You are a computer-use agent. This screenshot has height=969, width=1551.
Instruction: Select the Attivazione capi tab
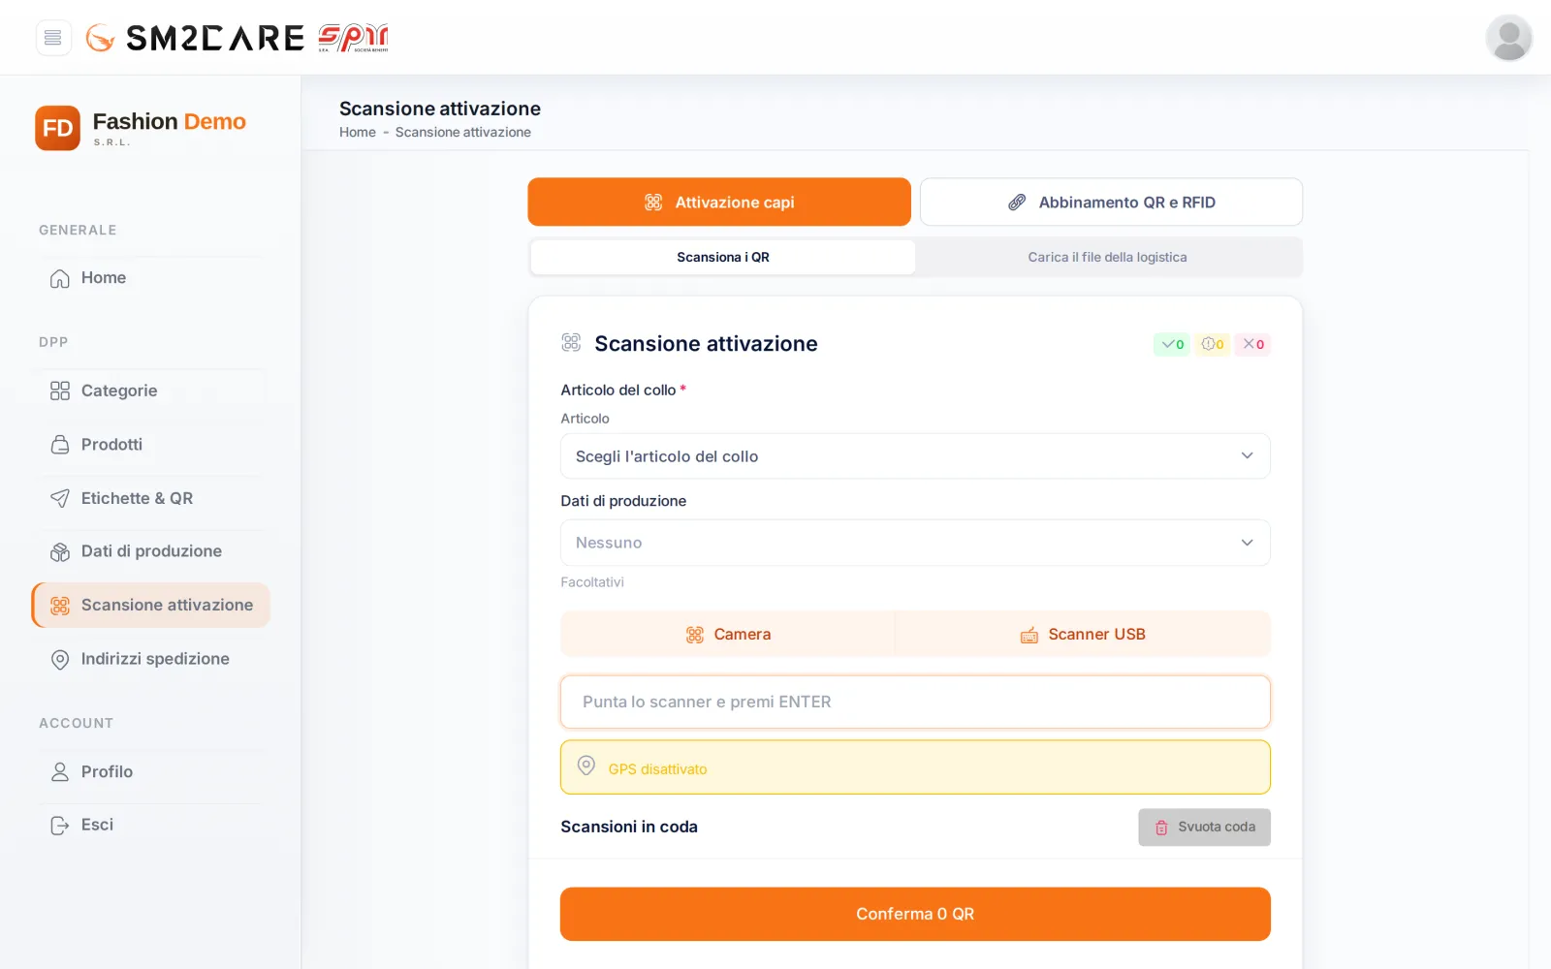pos(719,202)
